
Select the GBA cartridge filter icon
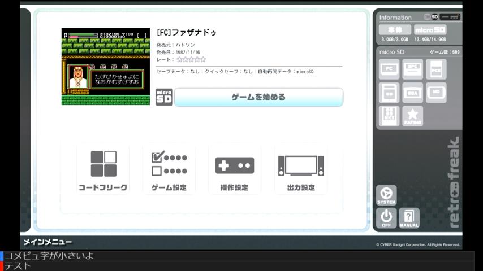[412, 93]
